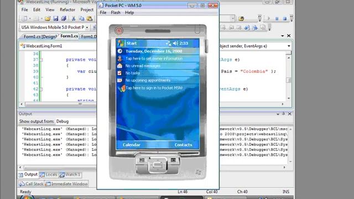Open the File menu in Pocket PC emulator window
354x199 pixels.
pyautogui.click(x=103, y=13)
